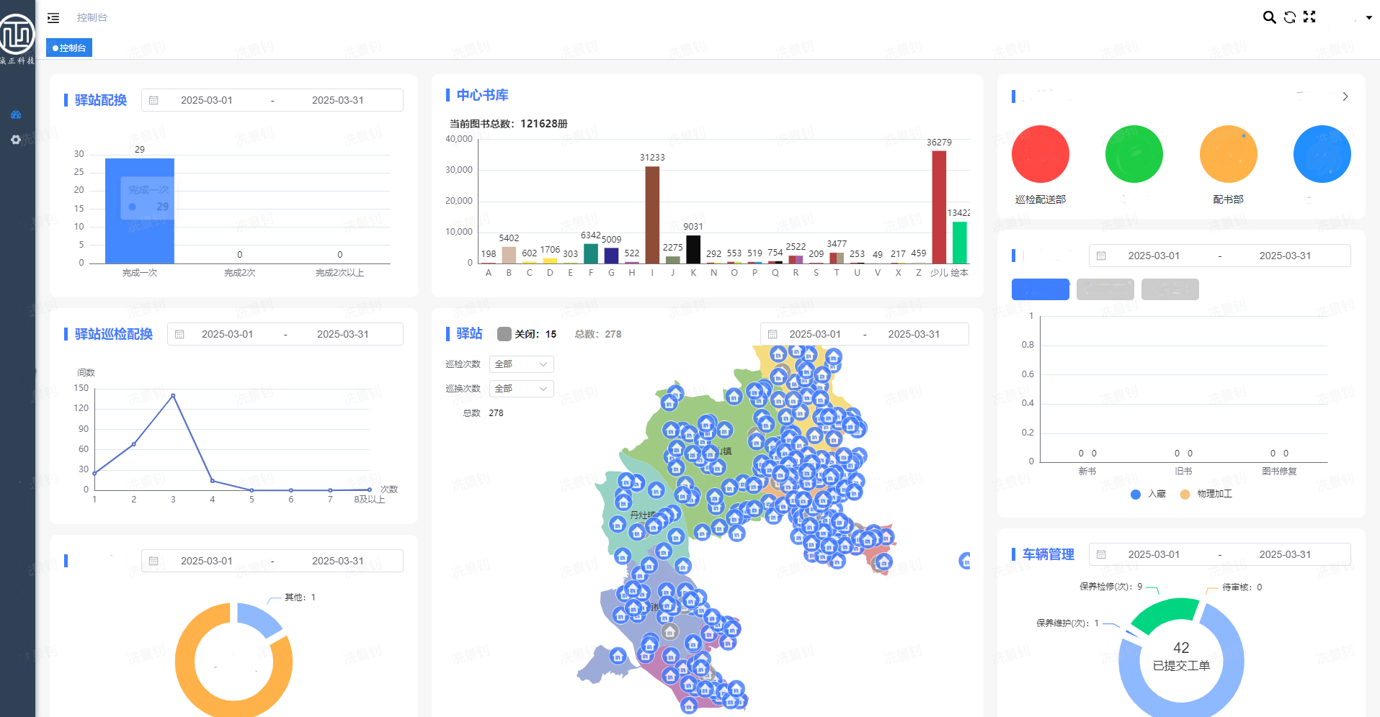Click the refresh icon in top bar
1380x717 pixels.
(x=1289, y=17)
